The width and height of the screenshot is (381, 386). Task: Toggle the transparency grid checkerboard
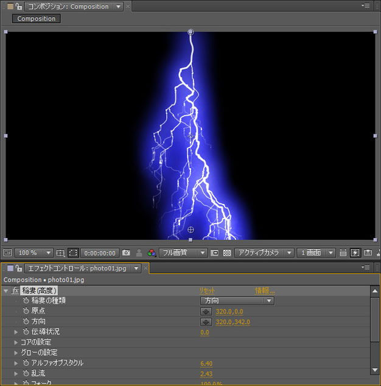(x=227, y=253)
